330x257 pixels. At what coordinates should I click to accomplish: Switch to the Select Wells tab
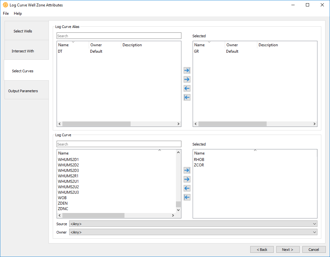(23, 31)
